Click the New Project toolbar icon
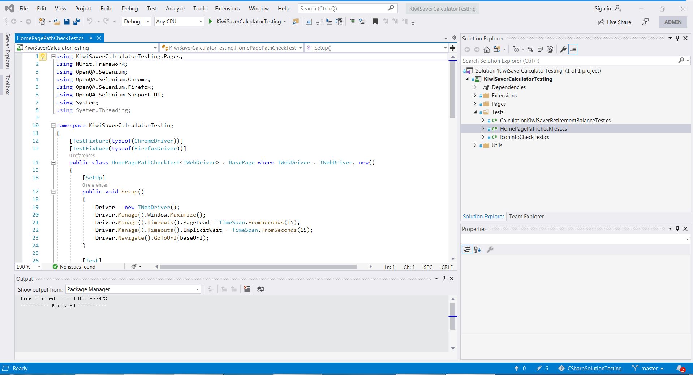The width and height of the screenshot is (693, 375). (42, 22)
